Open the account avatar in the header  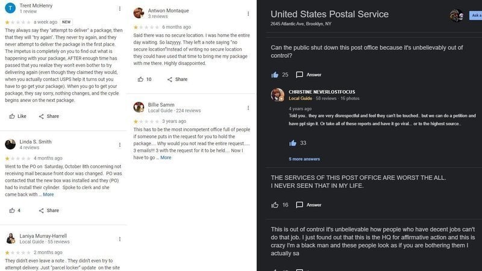click(457, 15)
